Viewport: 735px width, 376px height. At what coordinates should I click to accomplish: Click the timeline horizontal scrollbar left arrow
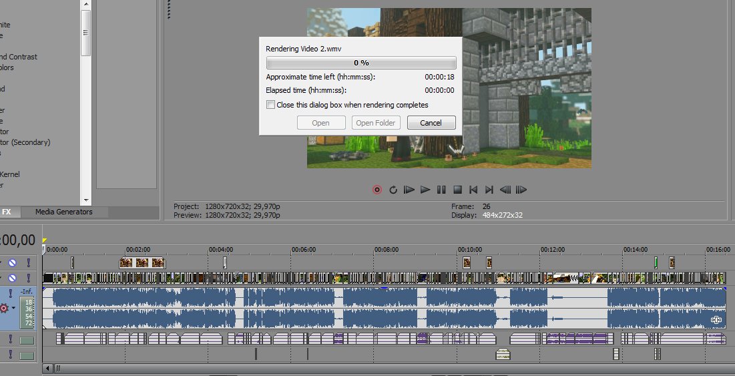[x=47, y=369]
